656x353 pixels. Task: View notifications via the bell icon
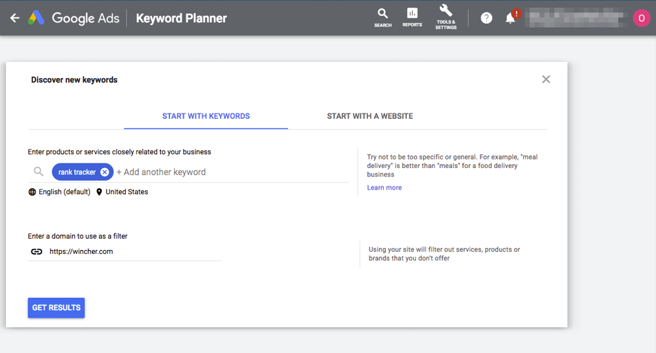click(x=510, y=18)
